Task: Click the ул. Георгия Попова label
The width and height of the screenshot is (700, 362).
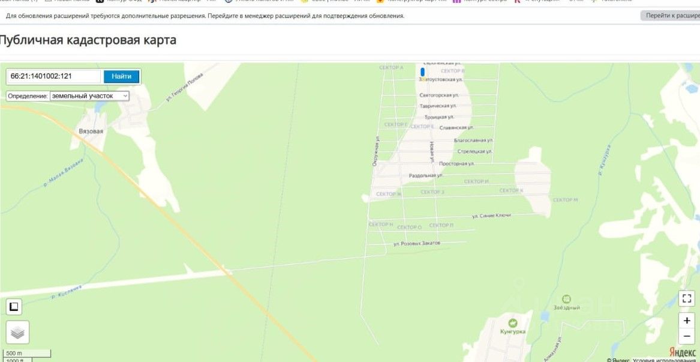Action: (184, 87)
